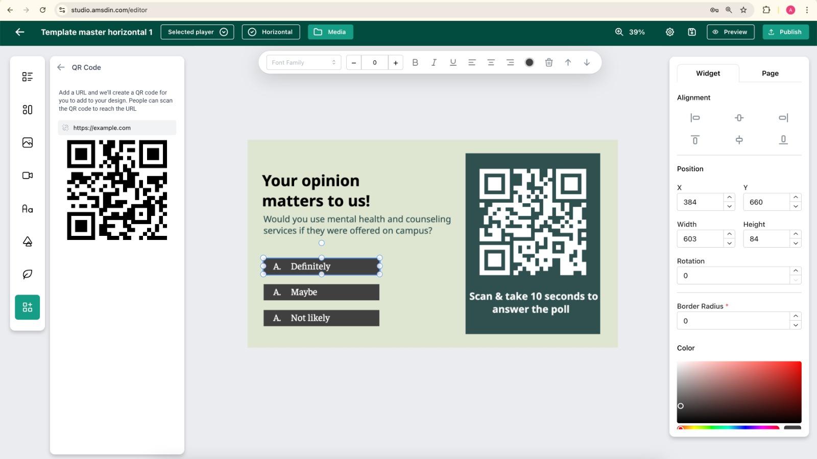Screen dimensions: 817x459
Task: Open the image library sidebar icon
Action: (x=28, y=142)
